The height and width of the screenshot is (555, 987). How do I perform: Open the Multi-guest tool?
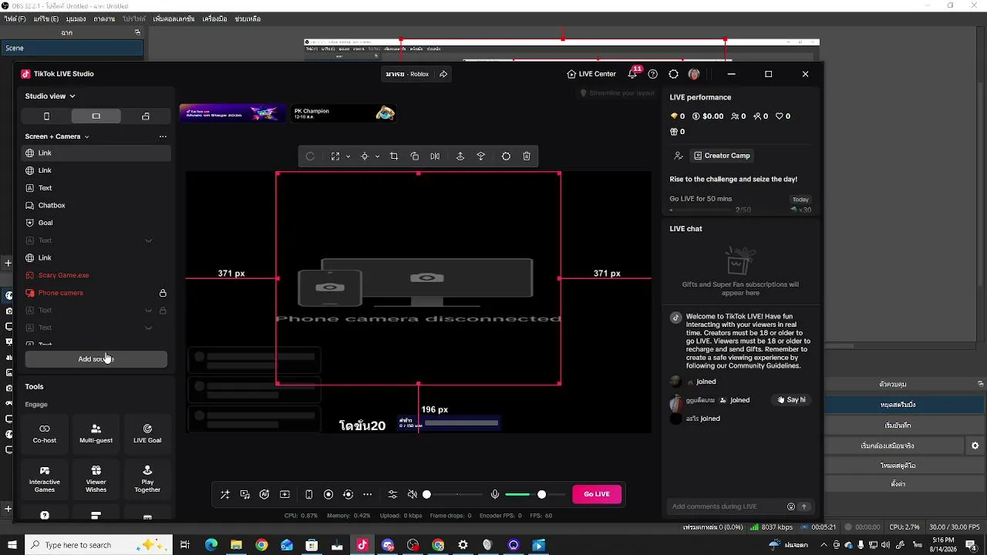[96, 434]
